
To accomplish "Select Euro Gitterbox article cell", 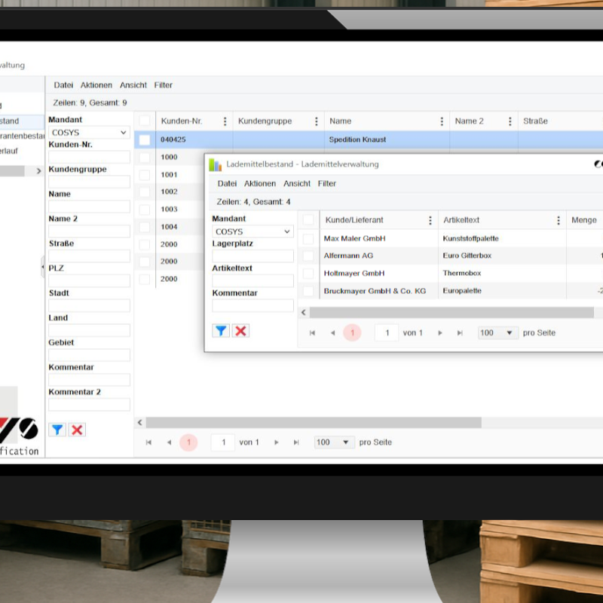I will click(x=502, y=256).
